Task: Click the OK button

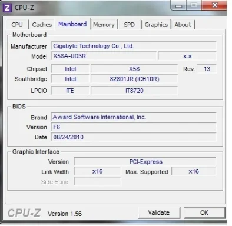Action: 204,212
